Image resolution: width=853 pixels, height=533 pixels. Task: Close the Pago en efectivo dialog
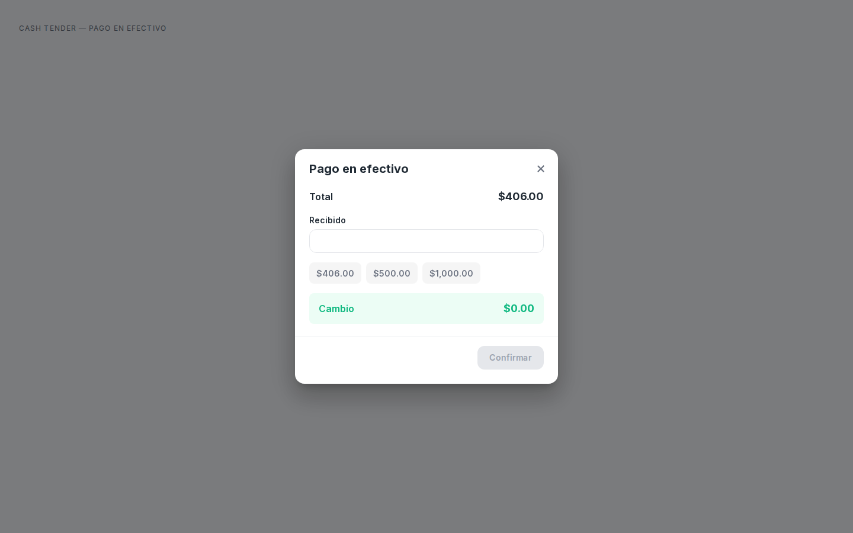(541, 169)
